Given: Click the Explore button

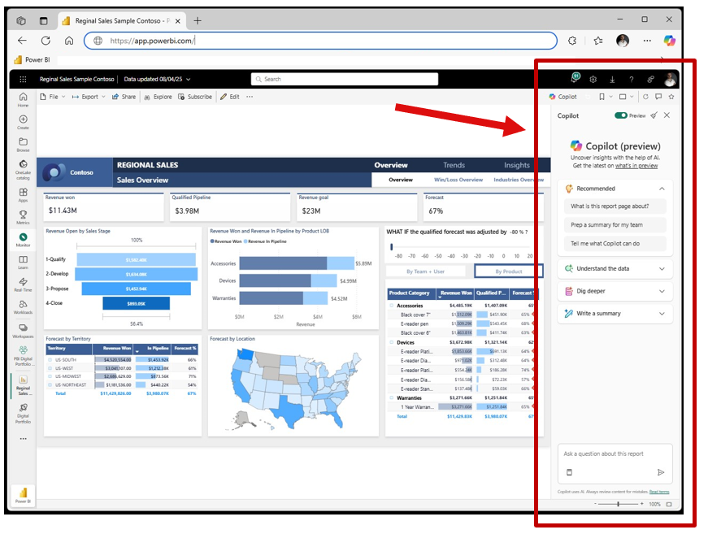Looking at the screenshot, I should click(x=158, y=97).
